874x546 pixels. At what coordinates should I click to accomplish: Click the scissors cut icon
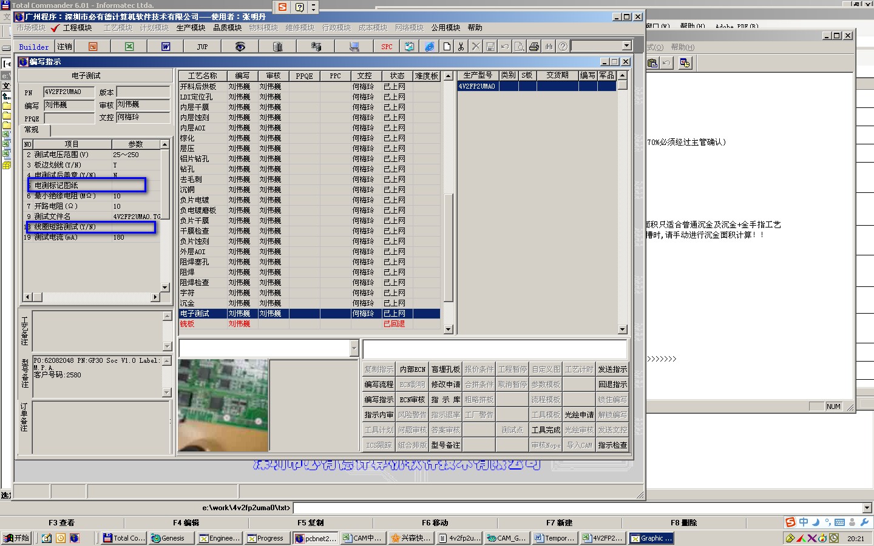461,47
